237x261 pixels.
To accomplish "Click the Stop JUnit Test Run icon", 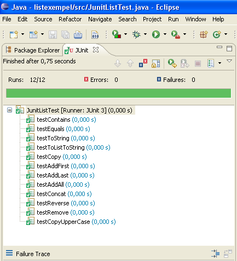I will pos(198,63).
